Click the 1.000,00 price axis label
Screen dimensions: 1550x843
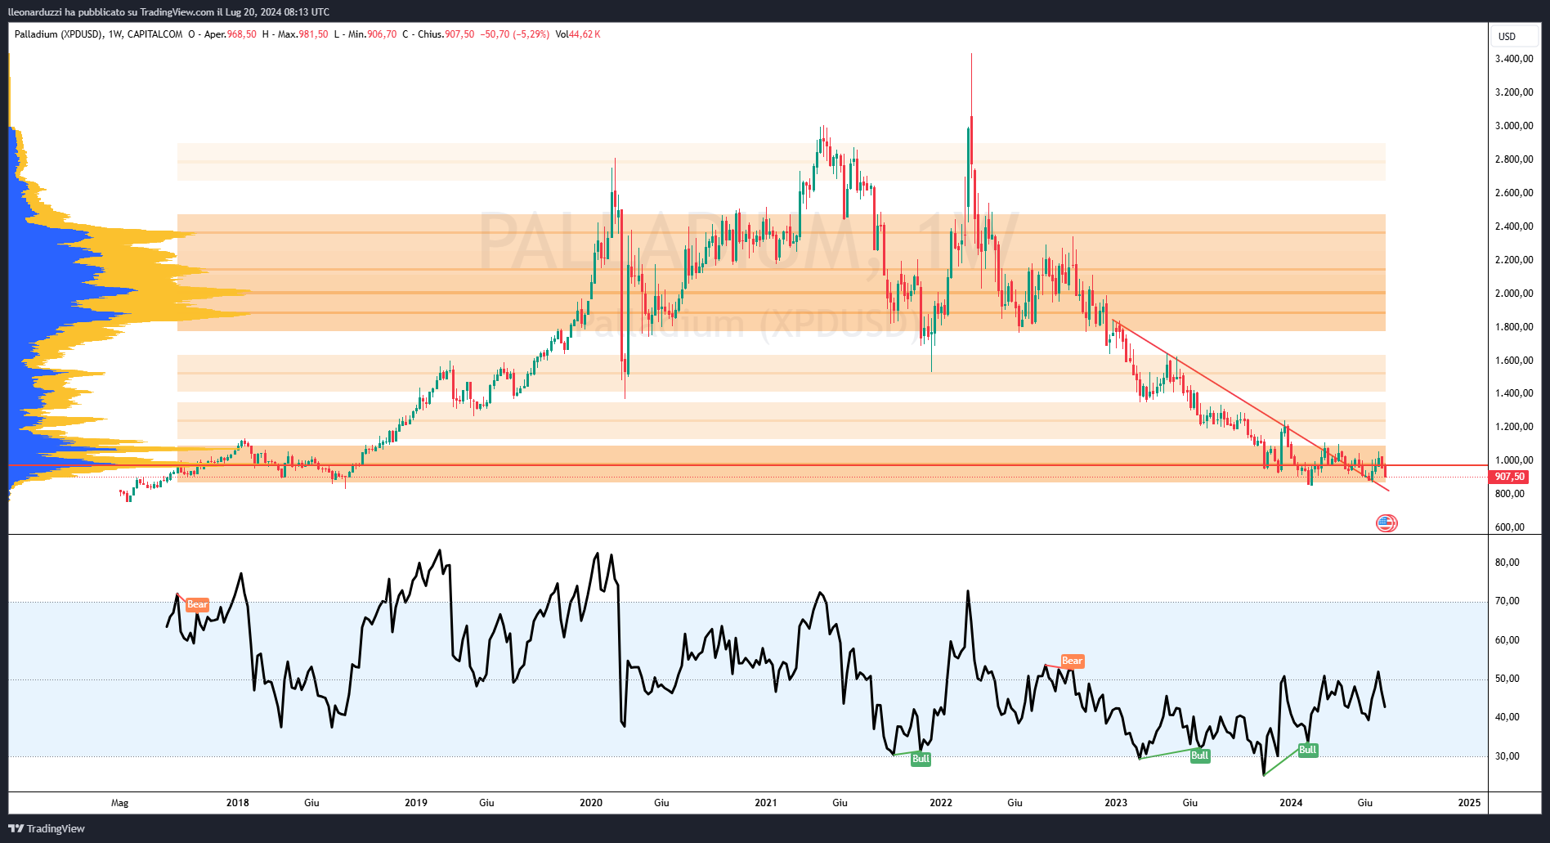click(1514, 460)
